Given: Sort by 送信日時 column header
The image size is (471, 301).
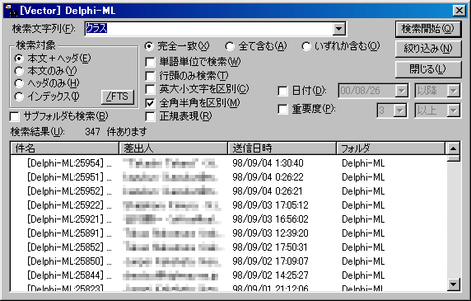Looking at the screenshot, I should (x=282, y=148).
